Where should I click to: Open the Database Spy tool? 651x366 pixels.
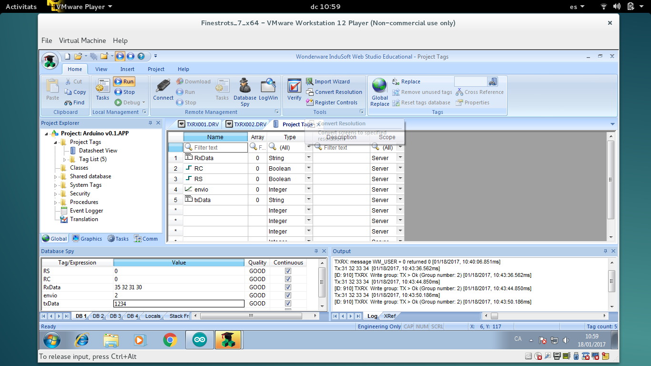[x=245, y=92]
